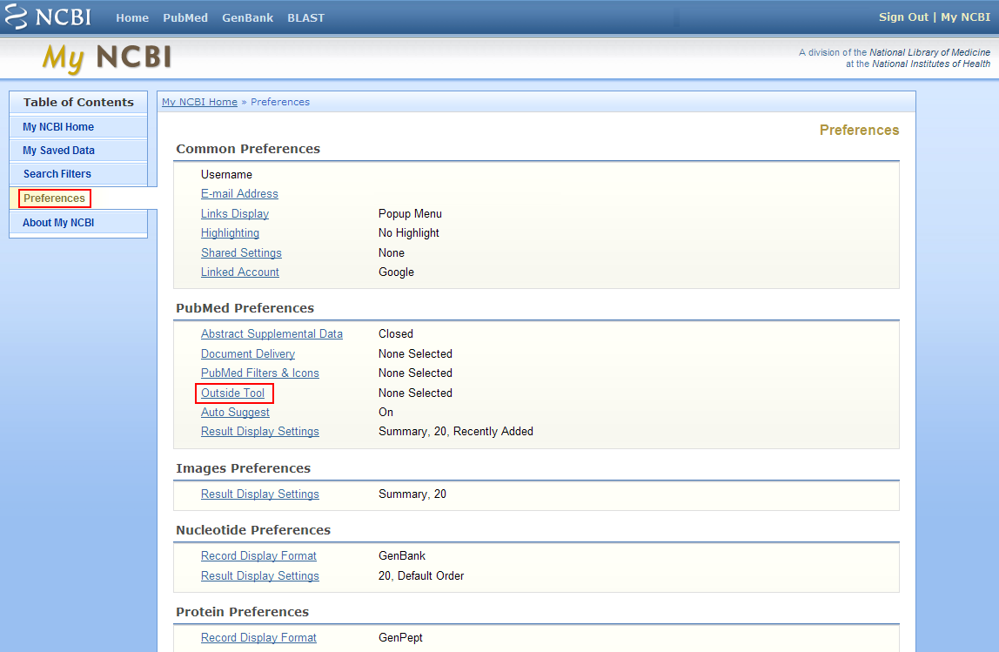Open Nucleotide Result Display Settings
The height and width of the screenshot is (652, 999).
tap(260, 575)
